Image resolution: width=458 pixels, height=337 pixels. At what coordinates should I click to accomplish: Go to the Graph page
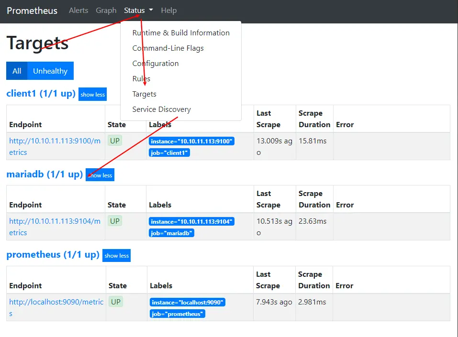106,11
